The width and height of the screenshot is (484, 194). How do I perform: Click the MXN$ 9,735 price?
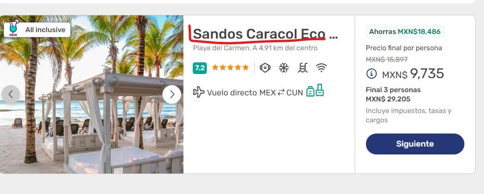coord(413,74)
